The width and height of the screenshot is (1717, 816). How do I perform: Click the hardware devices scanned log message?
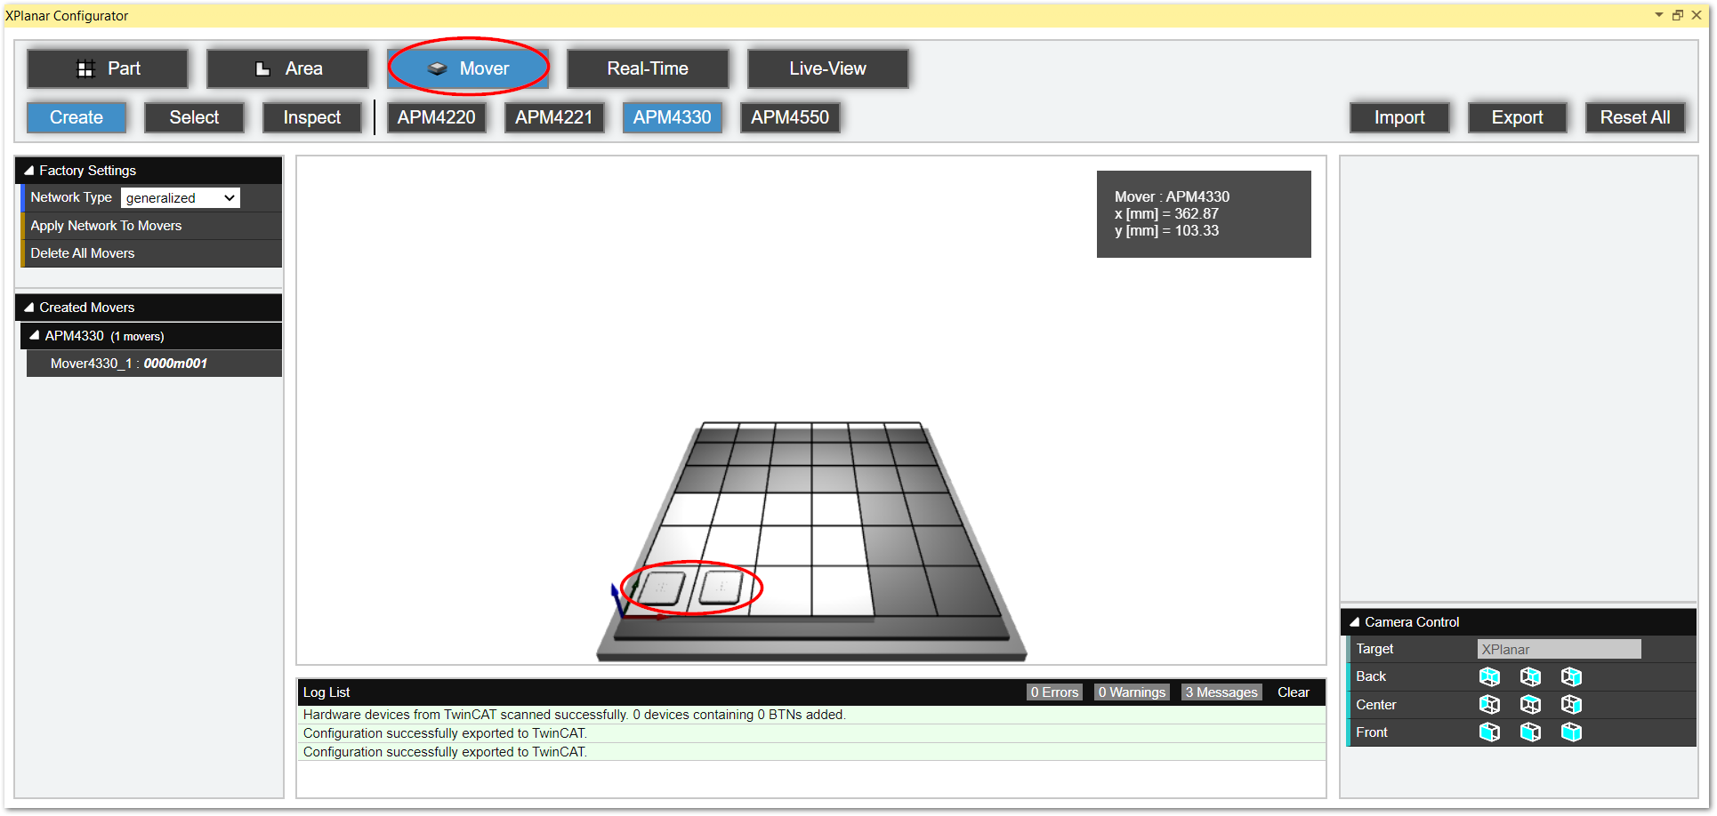pyautogui.click(x=811, y=715)
